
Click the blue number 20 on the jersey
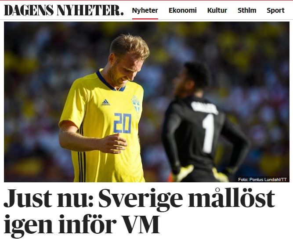pyautogui.click(x=123, y=123)
